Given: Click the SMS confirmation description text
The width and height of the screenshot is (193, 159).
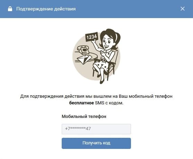Looking at the screenshot, I should pos(96,100).
